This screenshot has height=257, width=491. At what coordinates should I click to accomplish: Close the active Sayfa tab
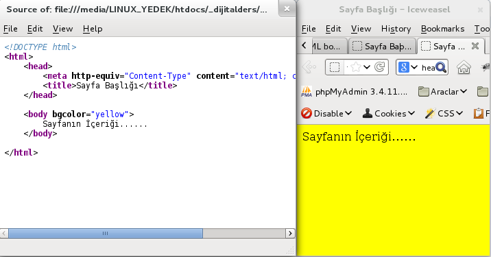click(x=475, y=46)
